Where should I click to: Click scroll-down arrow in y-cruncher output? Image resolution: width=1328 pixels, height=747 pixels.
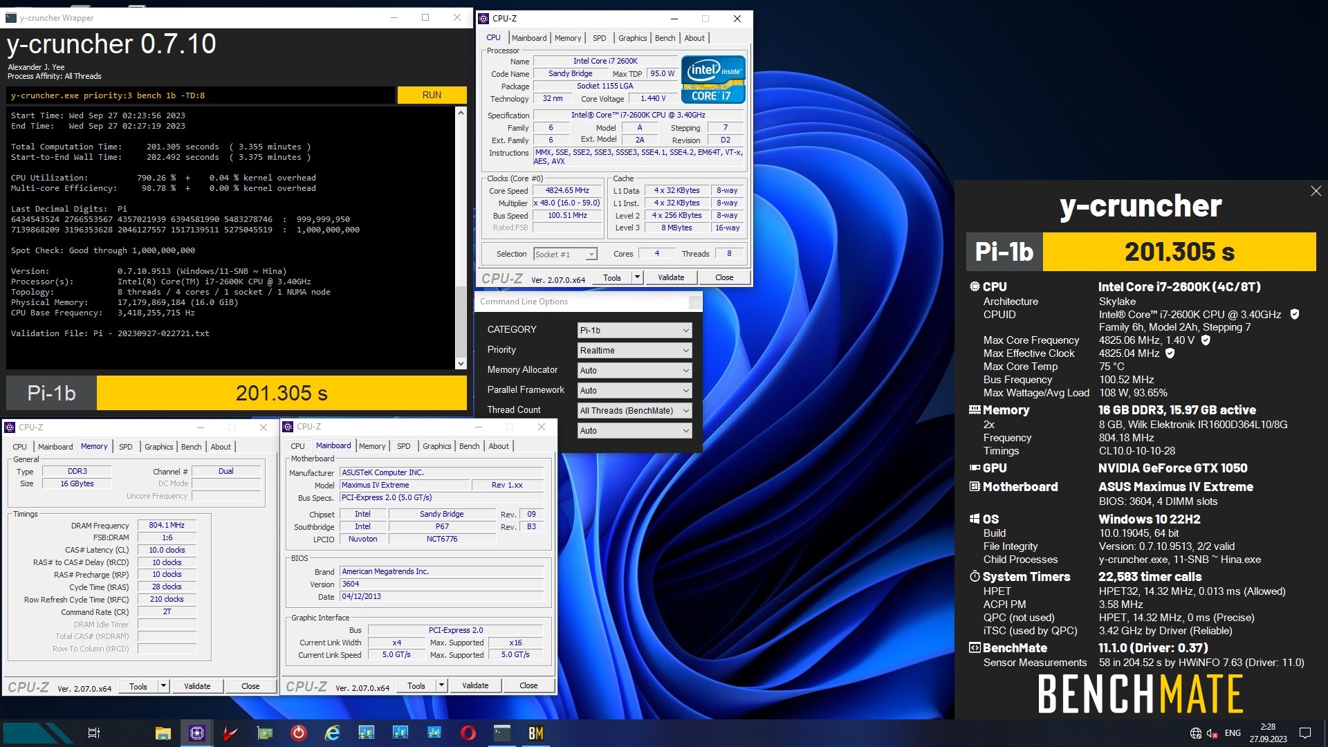click(461, 364)
